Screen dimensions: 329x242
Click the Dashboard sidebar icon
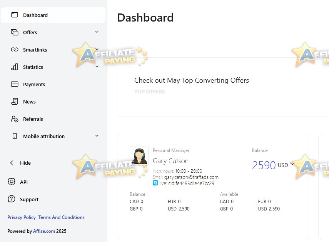(x=15, y=15)
